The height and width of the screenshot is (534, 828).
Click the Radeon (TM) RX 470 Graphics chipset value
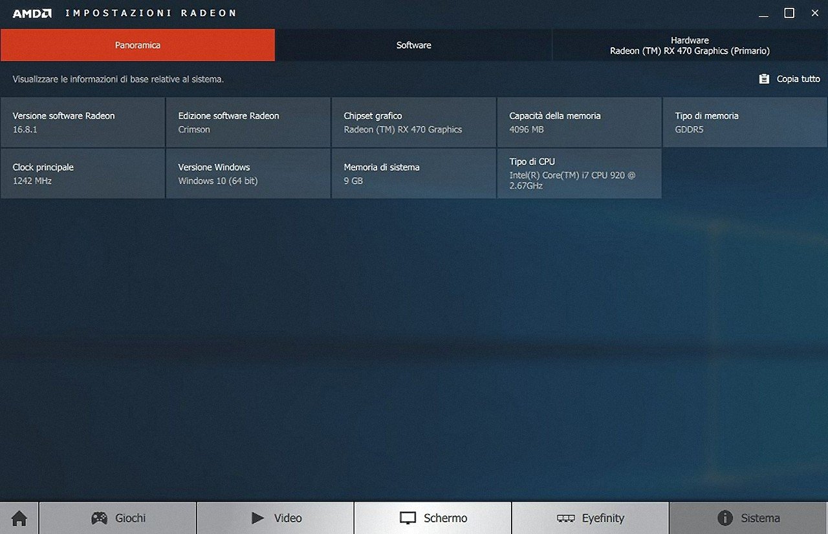403,129
